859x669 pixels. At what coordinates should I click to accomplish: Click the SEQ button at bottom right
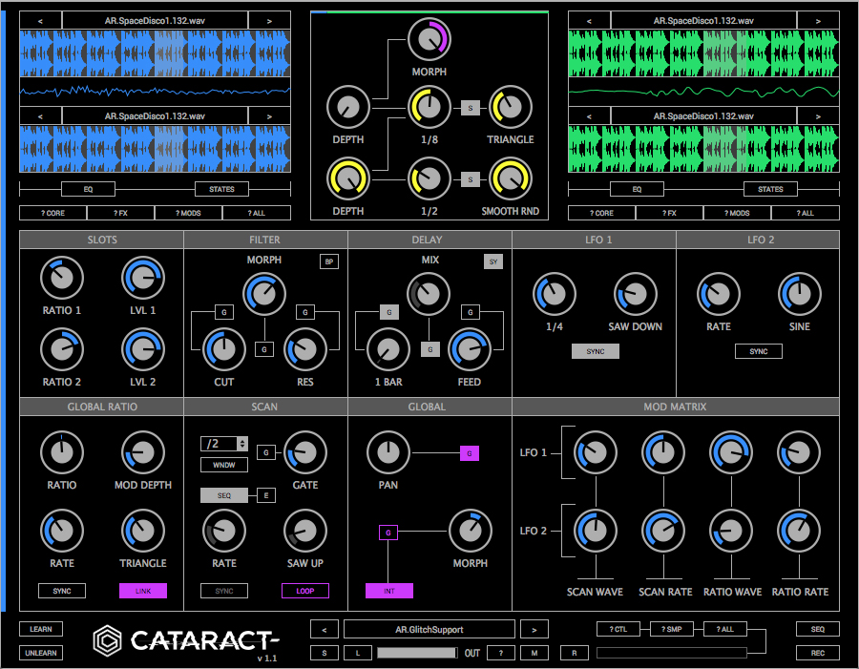pos(817,629)
